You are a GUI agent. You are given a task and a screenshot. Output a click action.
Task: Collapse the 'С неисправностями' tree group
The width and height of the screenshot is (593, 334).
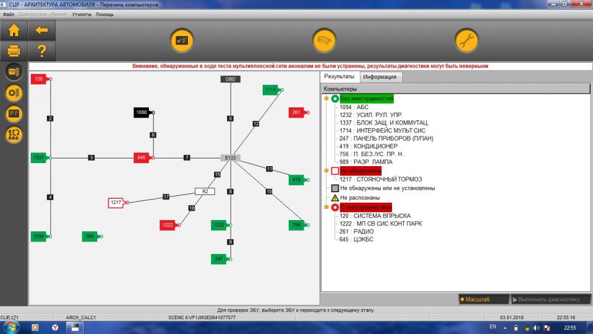(326, 207)
